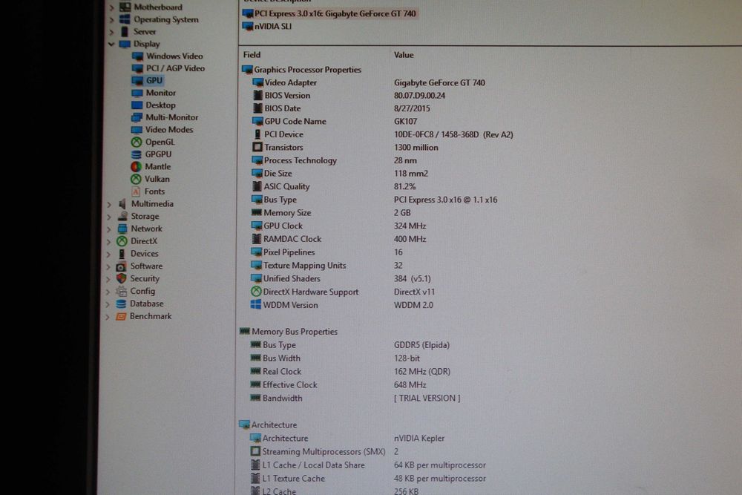Open the Vulkan page icon
The height and width of the screenshot is (495, 742).
pos(136,179)
